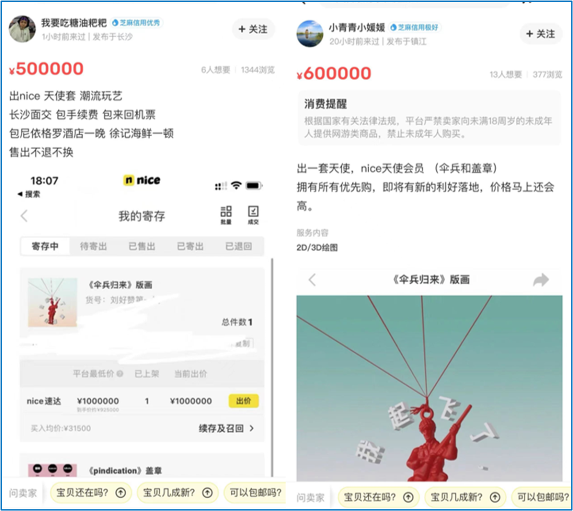Select the 已售出 tab
The height and width of the screenshot is (511, 573).
(x=142, y=246)
